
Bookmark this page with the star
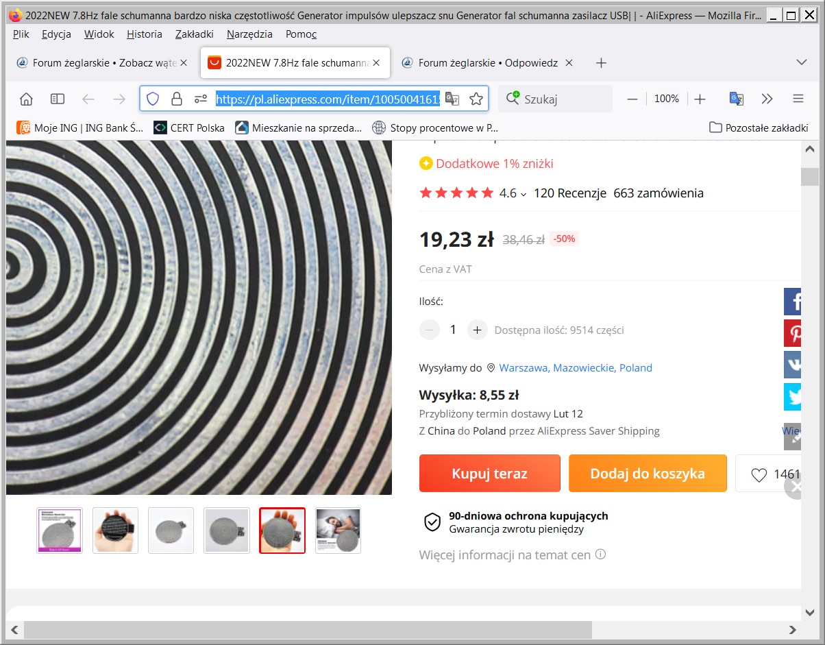coord(476,99)
